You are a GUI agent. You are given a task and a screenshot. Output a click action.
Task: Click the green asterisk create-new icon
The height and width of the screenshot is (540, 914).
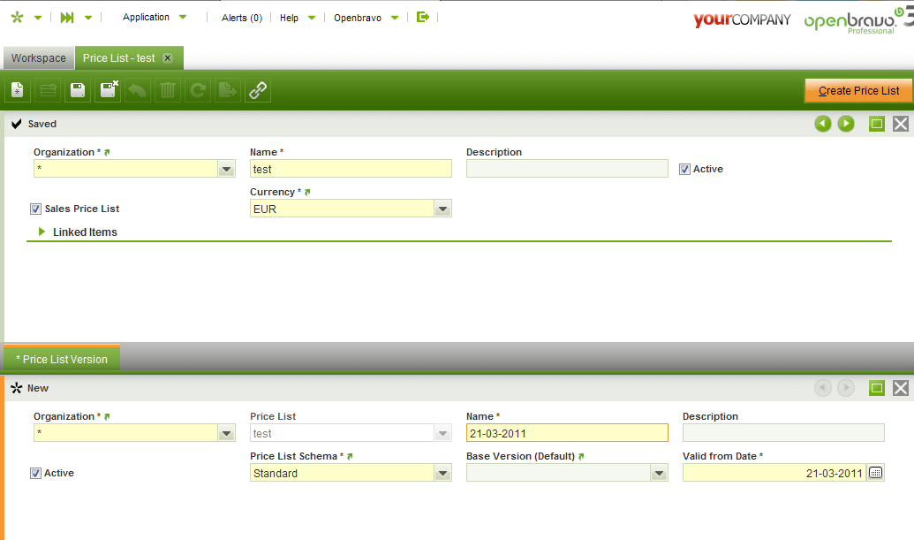point(17,18)
